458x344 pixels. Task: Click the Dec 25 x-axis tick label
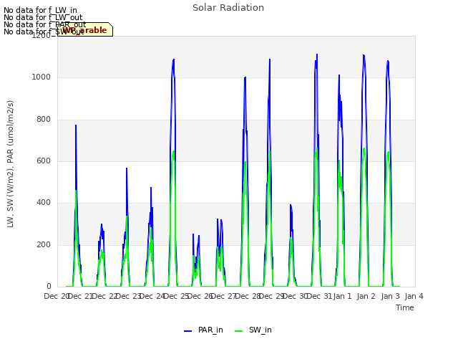point(176,296)
